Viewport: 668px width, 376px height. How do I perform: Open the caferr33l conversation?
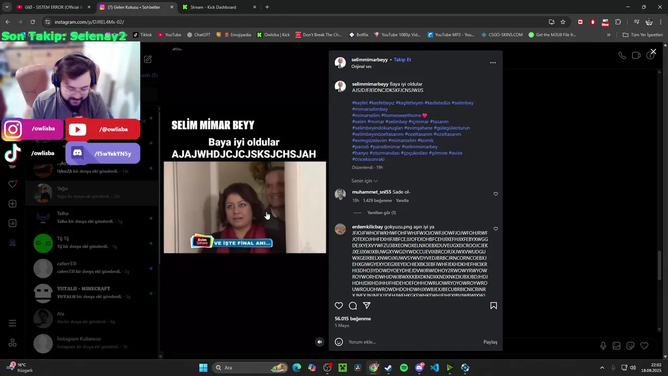coord(92,267)
